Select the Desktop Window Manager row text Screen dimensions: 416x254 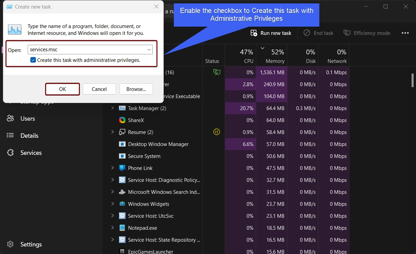coord(158,144)
